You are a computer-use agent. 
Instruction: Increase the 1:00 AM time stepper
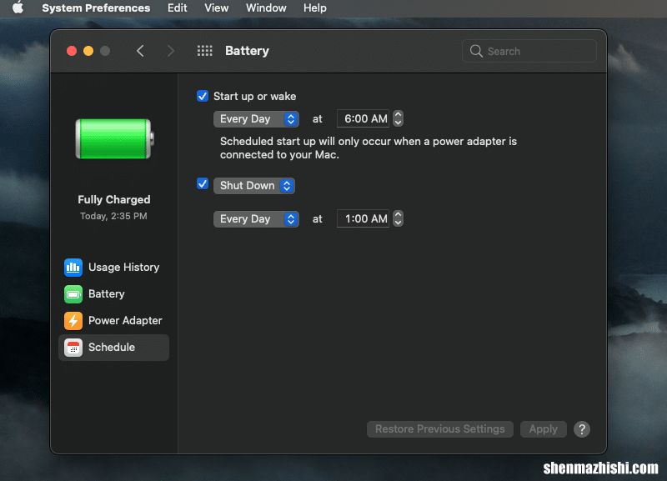[398, 214]
